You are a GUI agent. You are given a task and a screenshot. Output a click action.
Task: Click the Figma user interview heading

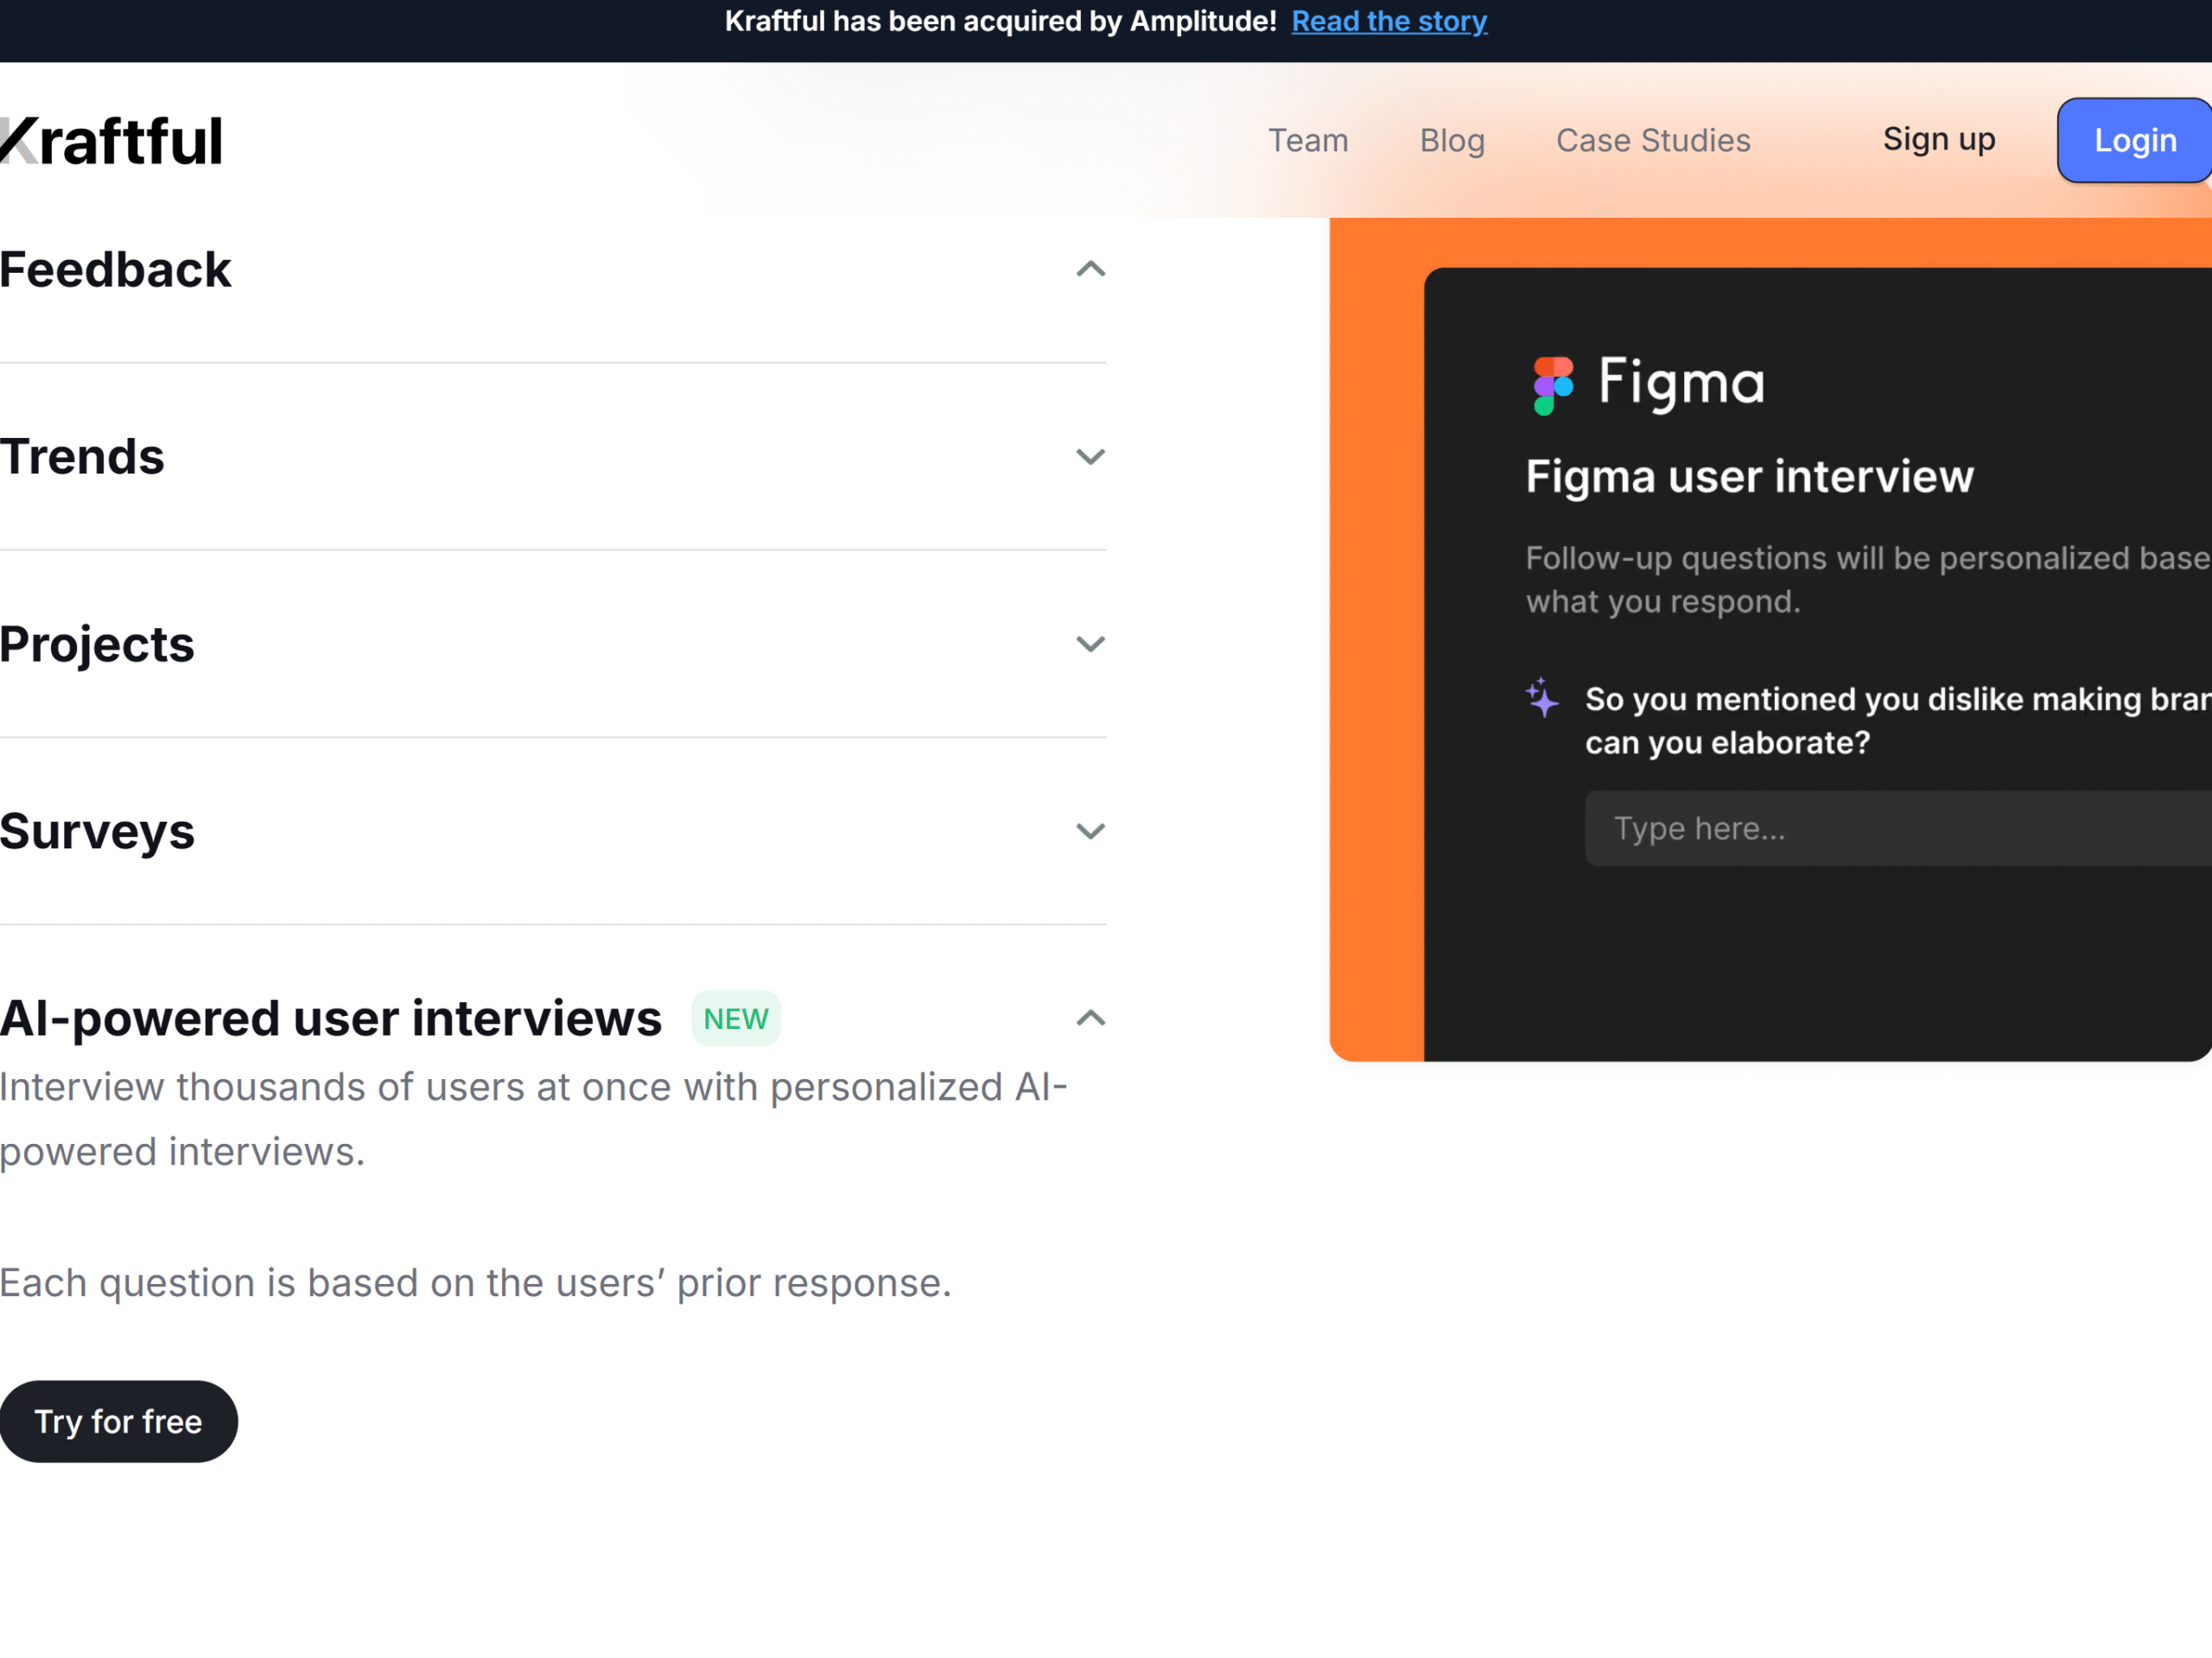(x=1749, y=476)
